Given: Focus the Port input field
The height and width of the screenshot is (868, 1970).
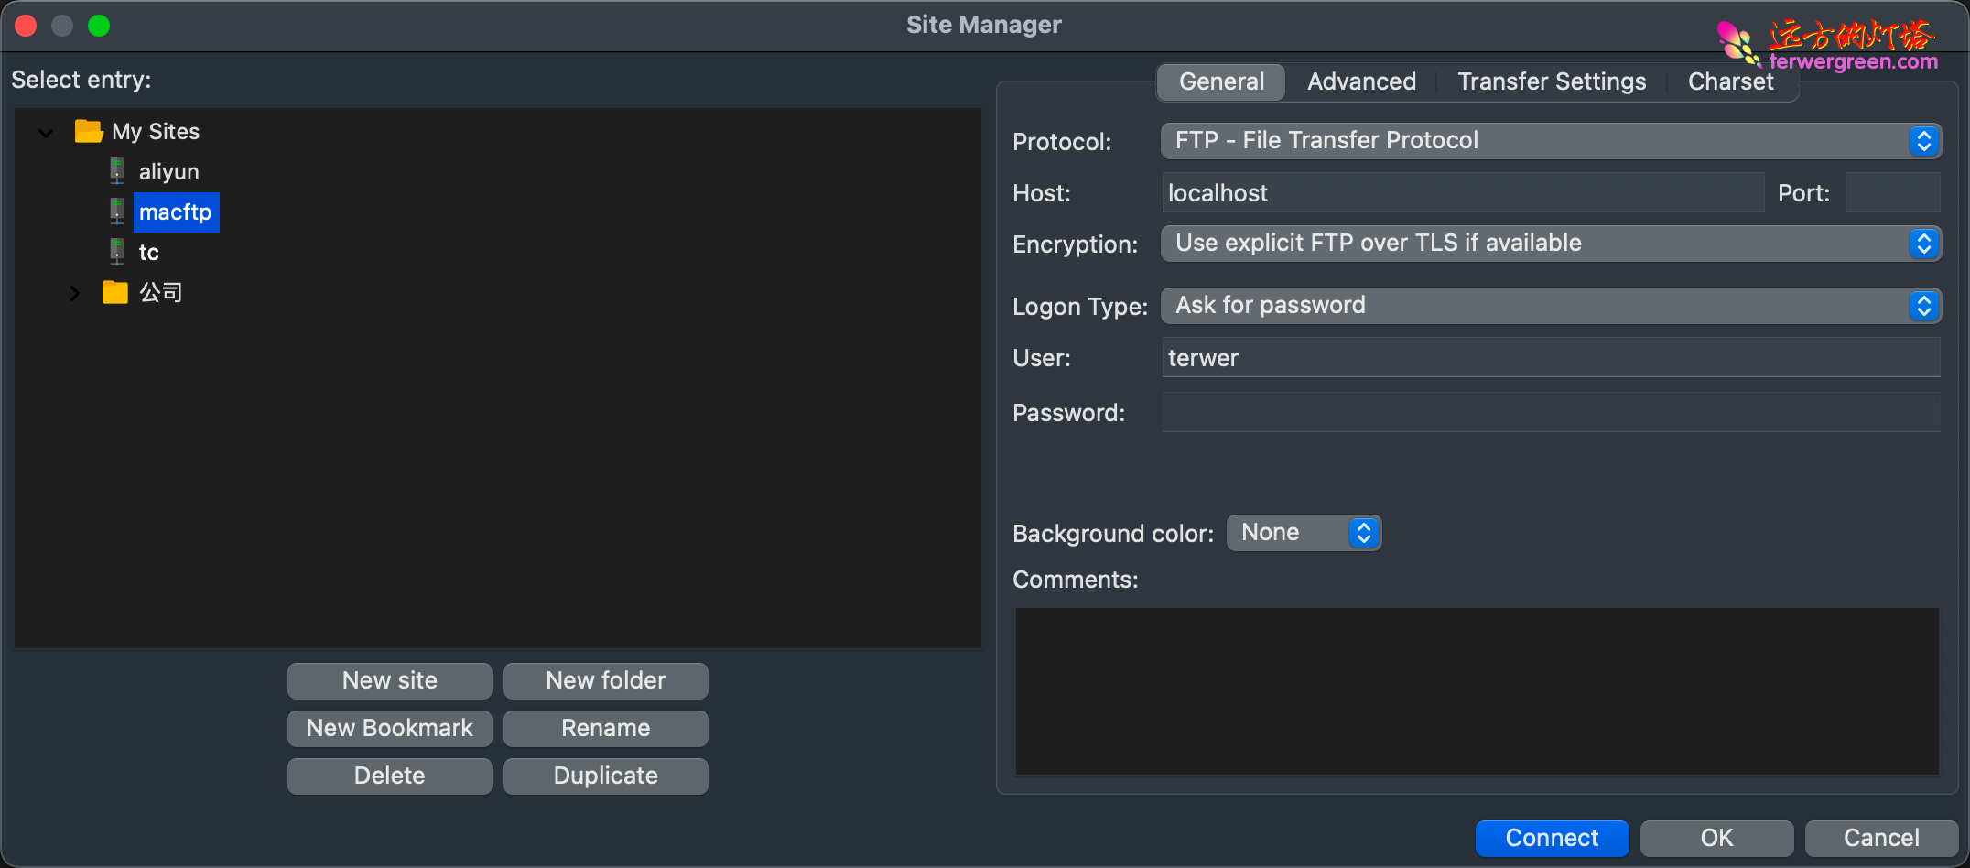Looking at the screenshot, I should pos(1891,193).
